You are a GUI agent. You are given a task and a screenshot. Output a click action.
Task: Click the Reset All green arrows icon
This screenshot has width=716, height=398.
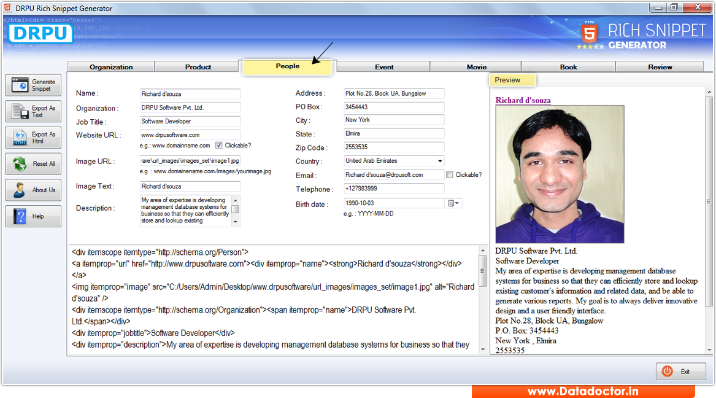point(20,163)
